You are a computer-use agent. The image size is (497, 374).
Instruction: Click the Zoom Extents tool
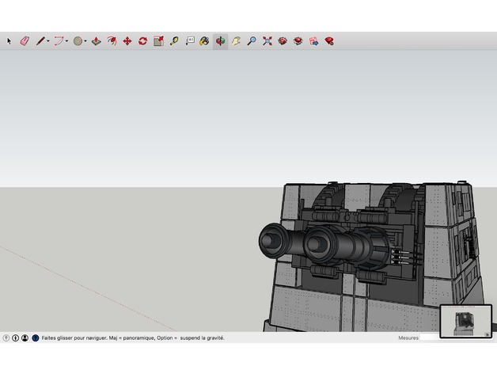click(x=267, y=41)
